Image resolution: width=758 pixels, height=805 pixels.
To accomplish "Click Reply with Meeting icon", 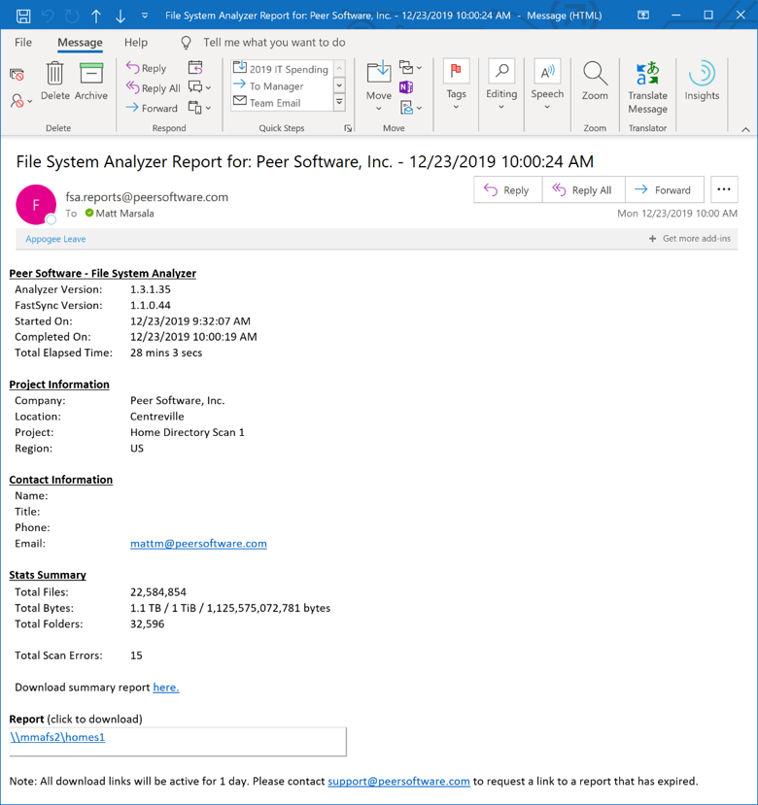I will pyautogui.click(x=195, y=67).
